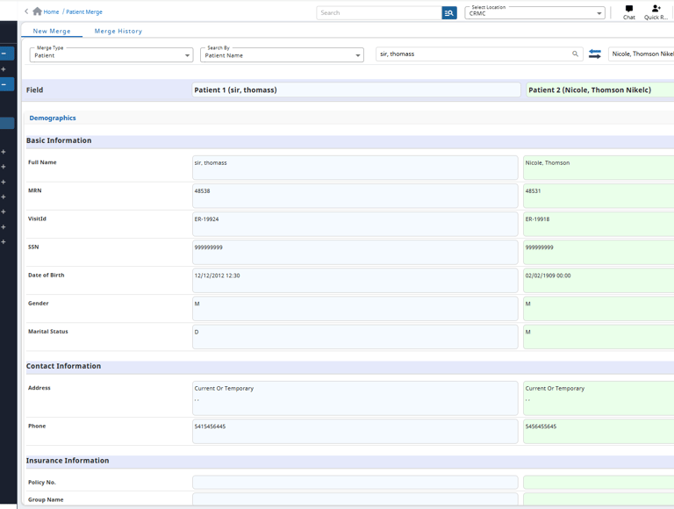Collapse the topmost minus item in the sidebar
The image size is (674, 509).
4,54
